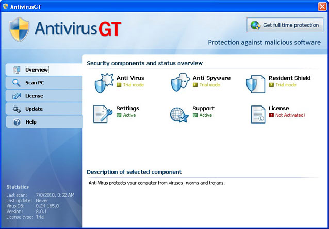Click the Support component label
329x229 pixels.
(x=204, y=109)
